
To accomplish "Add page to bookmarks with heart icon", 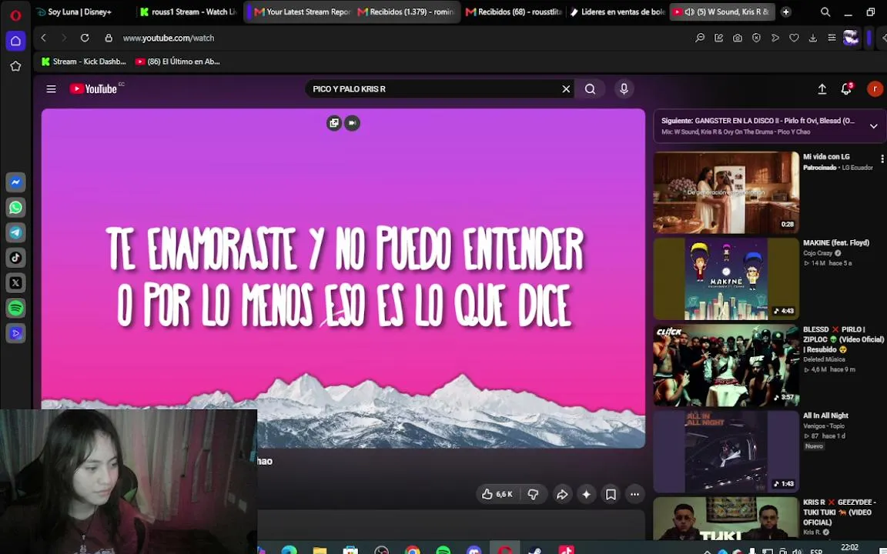I will [x=795, y=38].
